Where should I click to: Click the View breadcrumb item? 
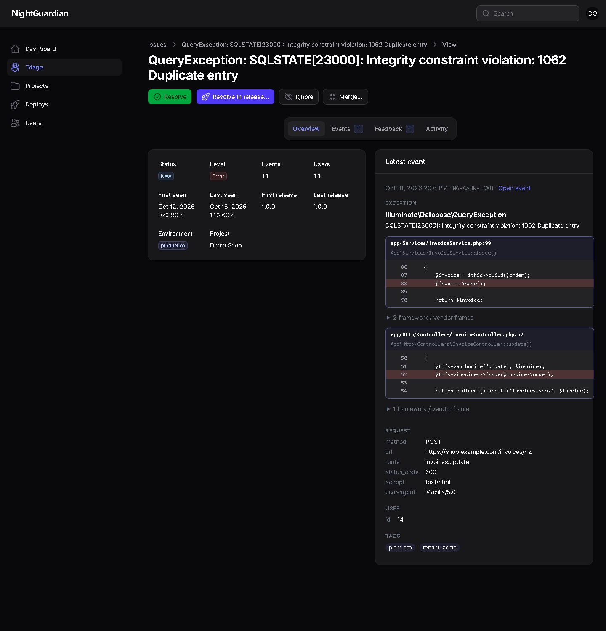[x=449, y=45]
